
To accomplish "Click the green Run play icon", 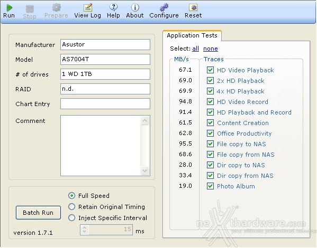I will [9, 8].
